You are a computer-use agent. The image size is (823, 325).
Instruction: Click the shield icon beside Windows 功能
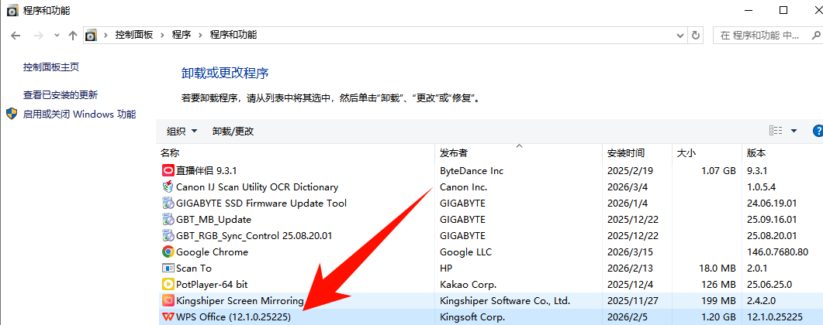[12, 114]
